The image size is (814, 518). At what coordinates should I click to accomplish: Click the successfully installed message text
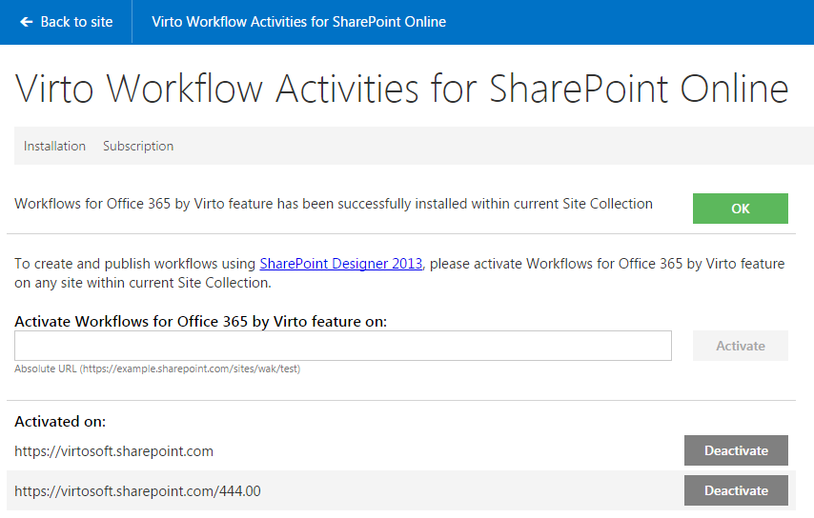334,204
